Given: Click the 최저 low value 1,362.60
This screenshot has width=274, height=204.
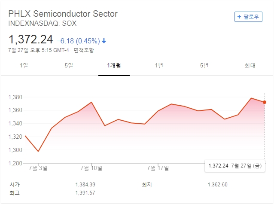Looking at the screenshot, I should coord(218,185).
